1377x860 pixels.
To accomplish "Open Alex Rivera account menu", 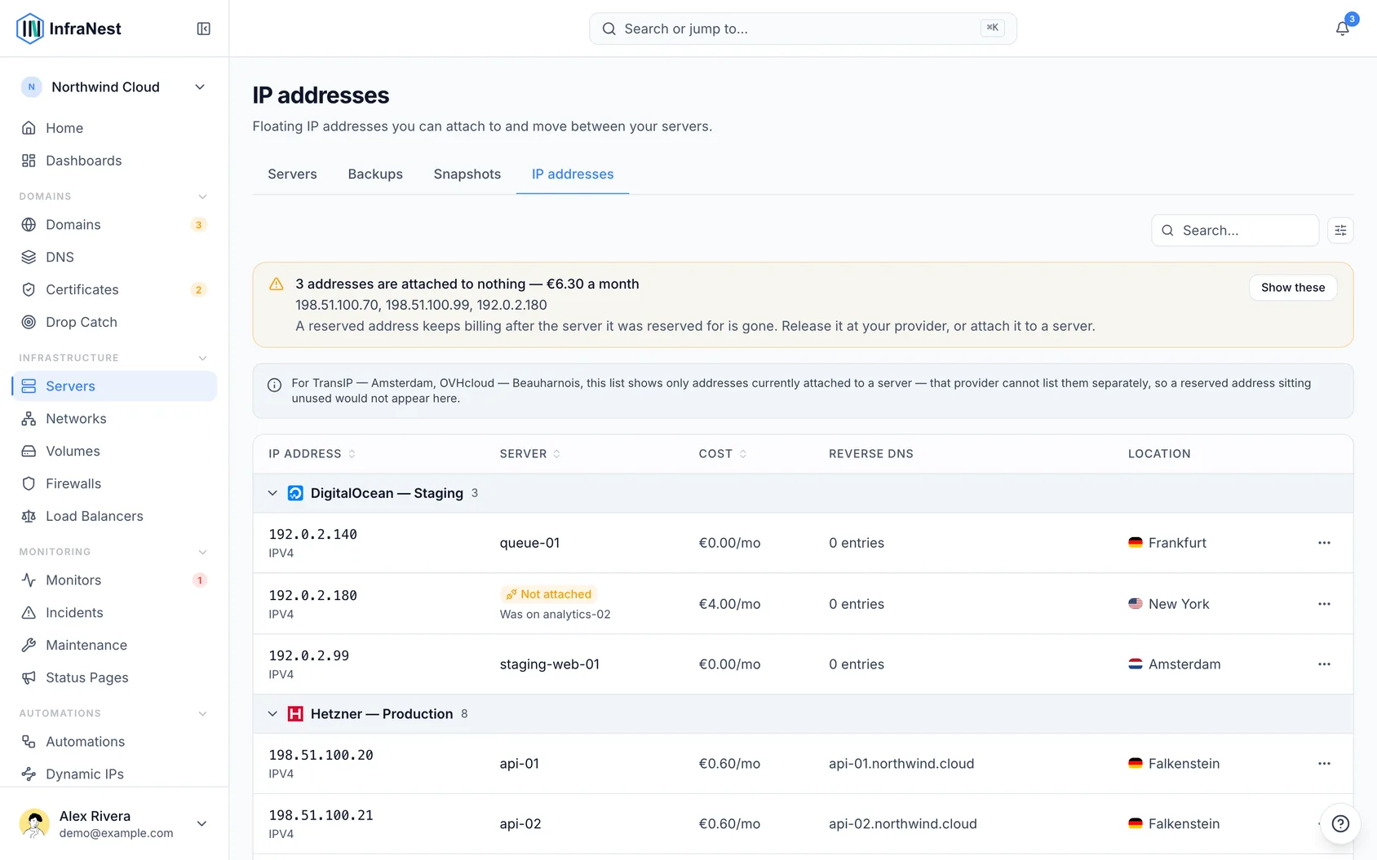I will (114, 823).
